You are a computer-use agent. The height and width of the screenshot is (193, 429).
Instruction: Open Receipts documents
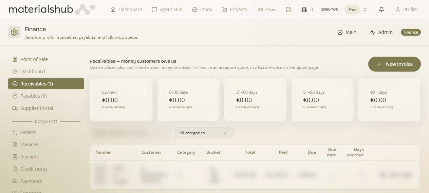point(46,157)
